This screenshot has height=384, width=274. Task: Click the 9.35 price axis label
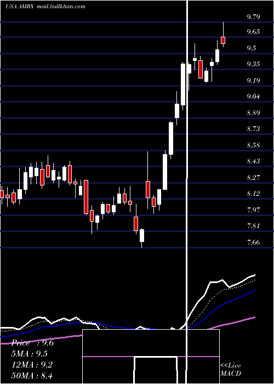(x=253, y=64)
